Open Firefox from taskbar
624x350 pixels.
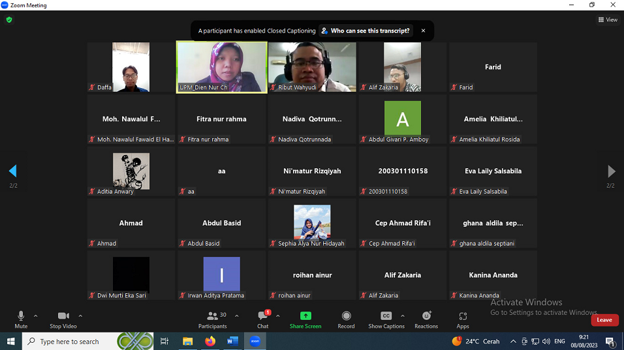point(210,342)
